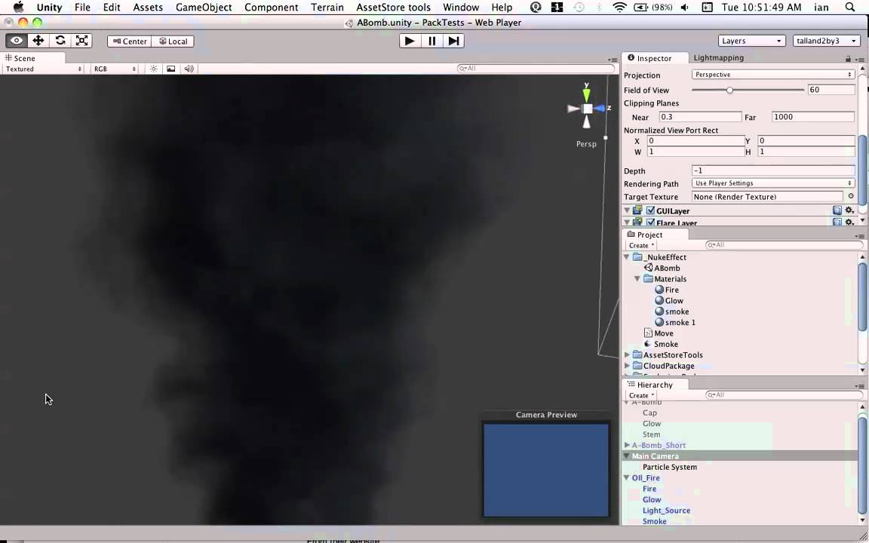Open the RGB render mode dropdown

click(115, 69)
